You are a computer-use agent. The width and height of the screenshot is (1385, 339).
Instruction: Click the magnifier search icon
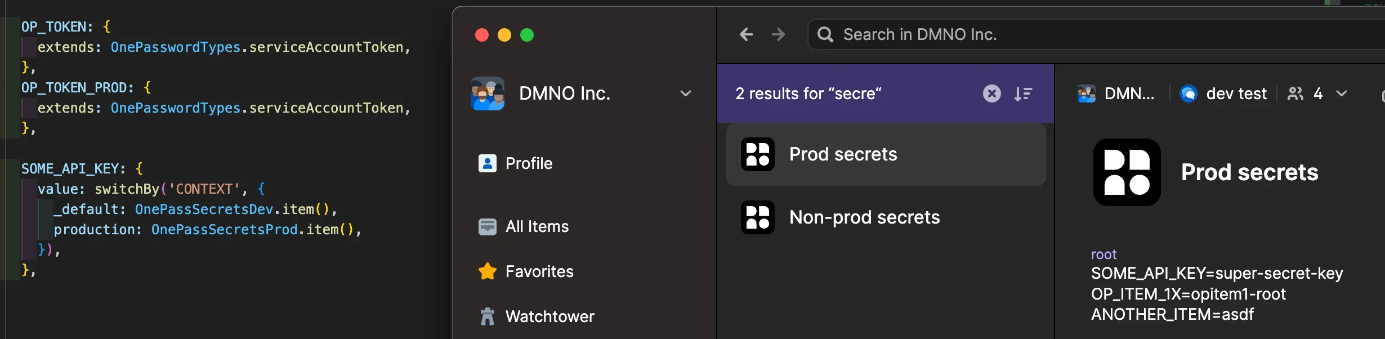(x=825, y=35)
